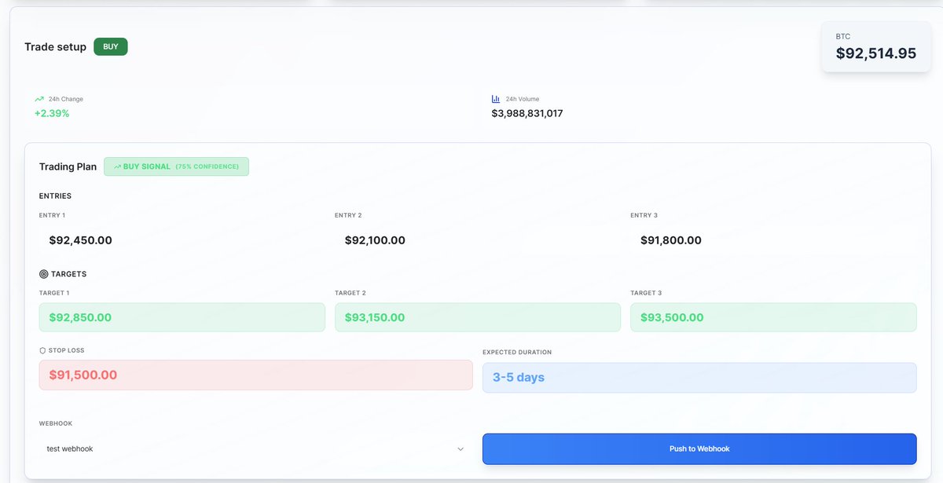Click the $3,988,831,017 volume value

pos(527,113)
